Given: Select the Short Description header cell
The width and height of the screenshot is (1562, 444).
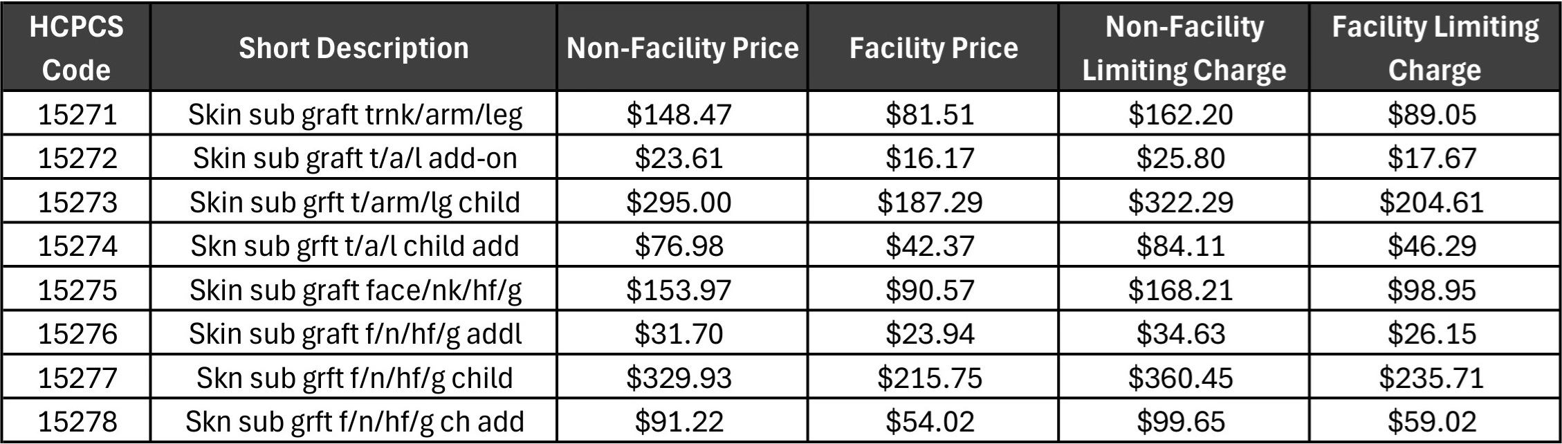Looking at the screenshot, I should (x=353, y=48).
